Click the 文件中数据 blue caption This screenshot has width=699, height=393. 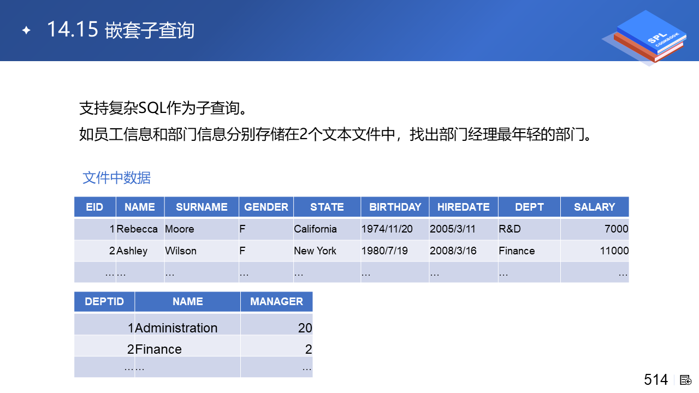tap(116, 178)
